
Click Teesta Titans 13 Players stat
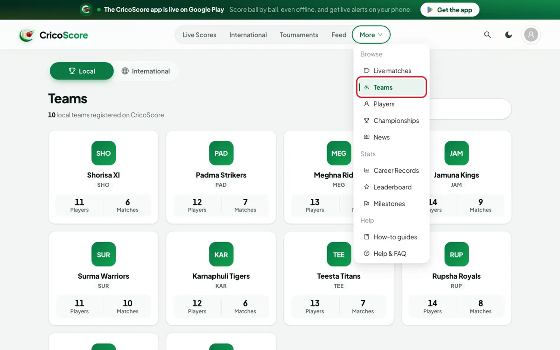coord(315,307)
